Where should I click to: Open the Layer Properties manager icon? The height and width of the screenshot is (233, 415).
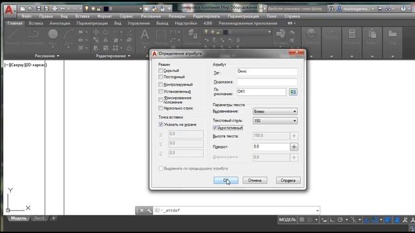click(193, 34)
